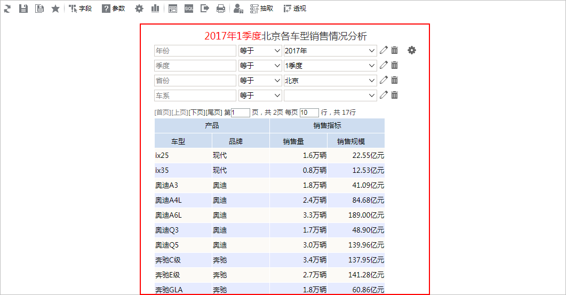566x295 pixels.
Task: Open the 参数 parameters button
Action: coord(113,9)
